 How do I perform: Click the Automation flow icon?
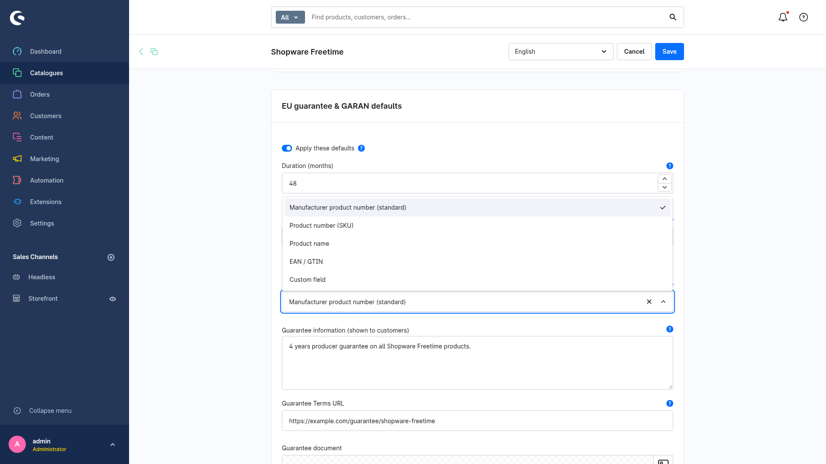click(x=17, y=180)
